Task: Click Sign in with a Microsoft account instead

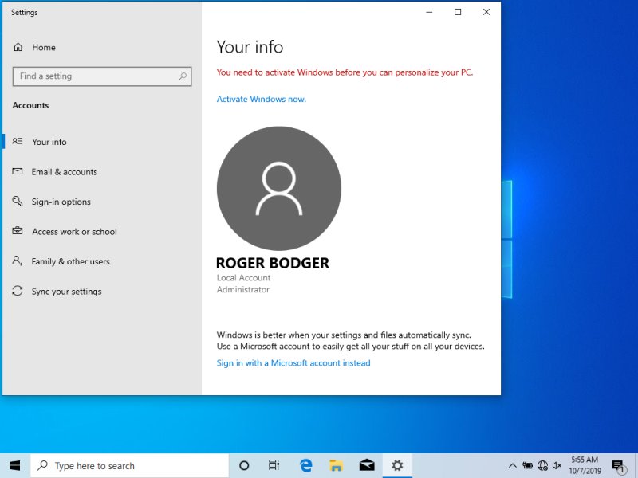Action: [293, 363]
